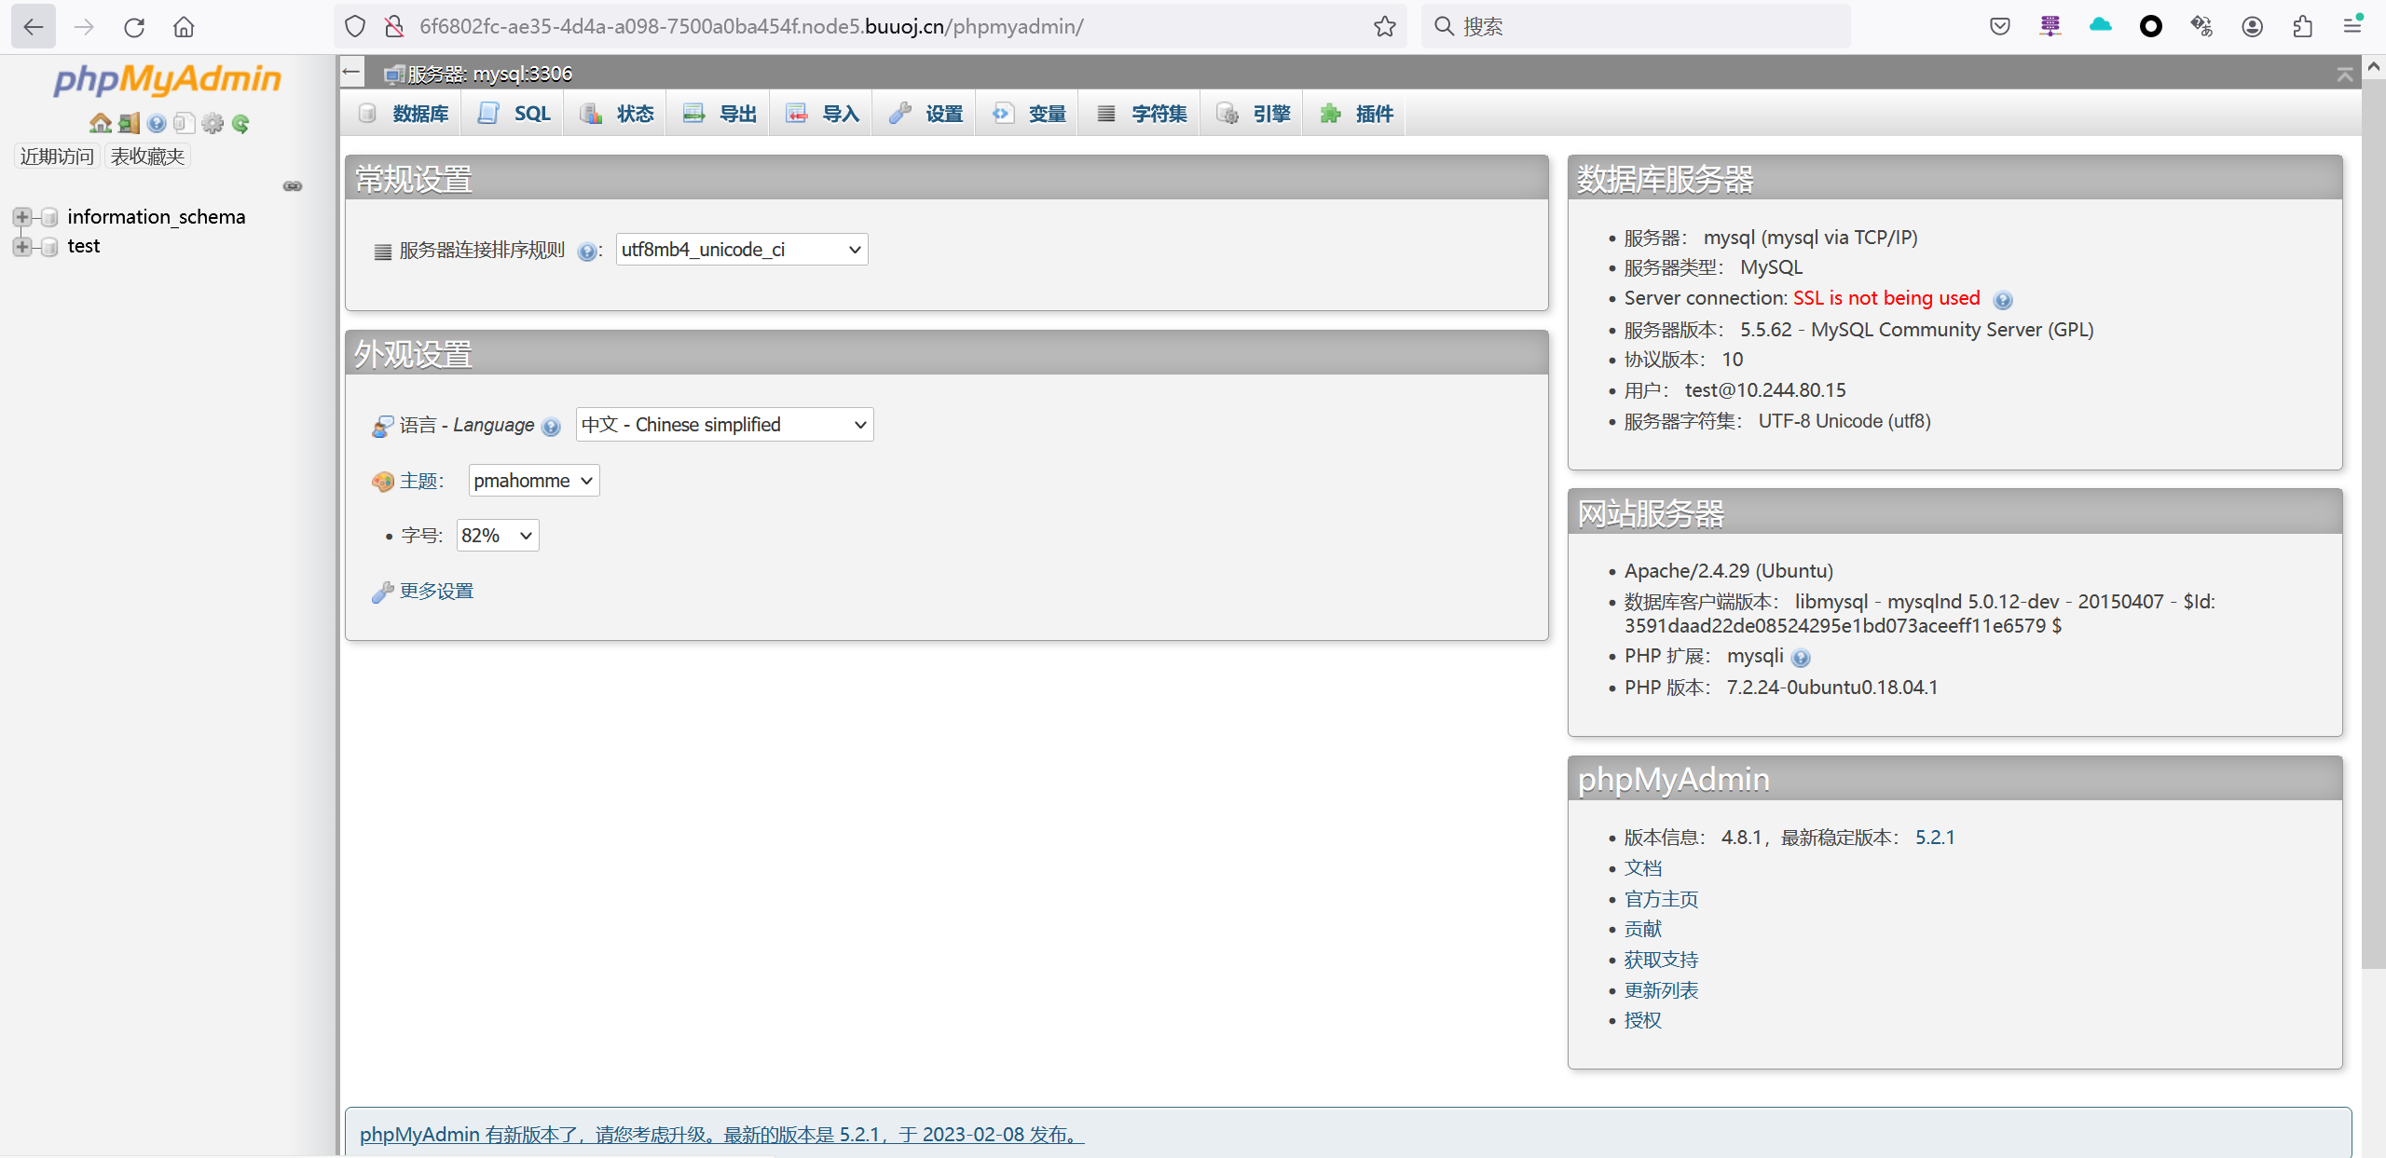The height and width of the screenshot is (1158, 2386).
Task: Expand the test database tree
Action: pyautogui.click(x=21, y=247)
